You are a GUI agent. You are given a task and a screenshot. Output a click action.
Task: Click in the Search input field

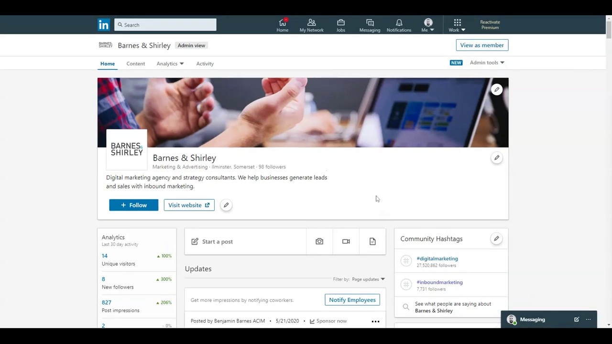click(x=165, y=25)
